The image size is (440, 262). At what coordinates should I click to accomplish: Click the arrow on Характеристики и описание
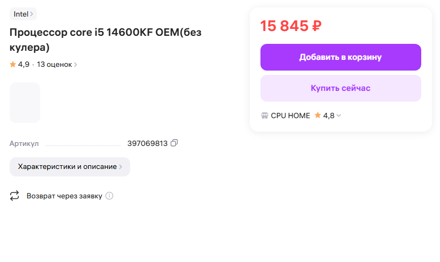point(121,167)
